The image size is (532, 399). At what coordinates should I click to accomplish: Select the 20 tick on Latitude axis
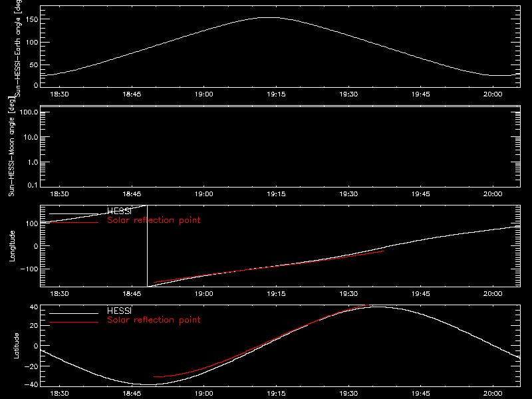click(x=34, y=326)
